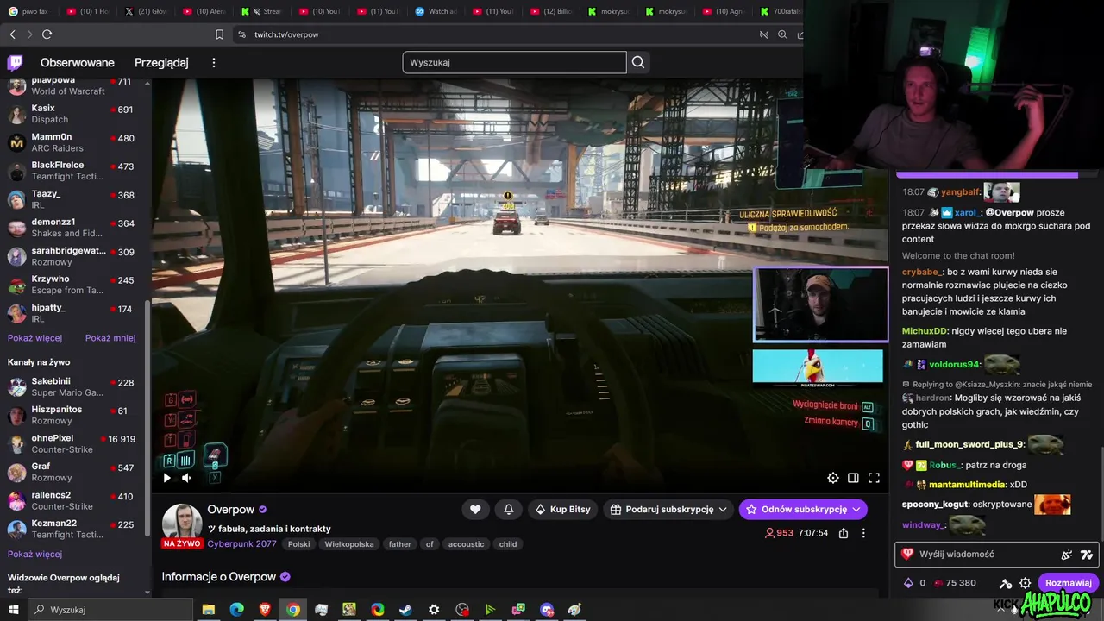Select the child tag
Image resolution: width=1104 pixels, height=621 pixels.
coord(508,544)
